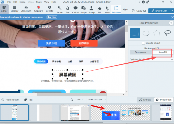Set Background Fill to Auto-Fill

pyautogui.click(x=163, y=52)
